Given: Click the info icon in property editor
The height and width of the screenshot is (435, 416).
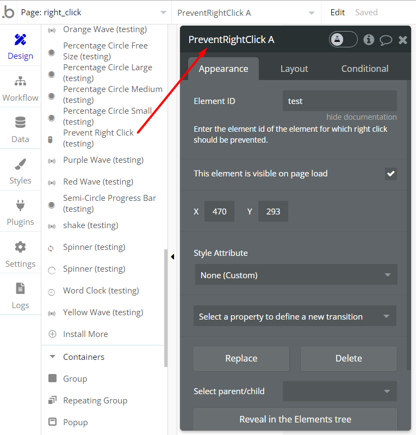Looking at the screenshot, I should tap(369, 40).
